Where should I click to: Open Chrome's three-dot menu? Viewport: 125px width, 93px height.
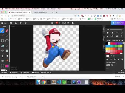tap(123, 16)
